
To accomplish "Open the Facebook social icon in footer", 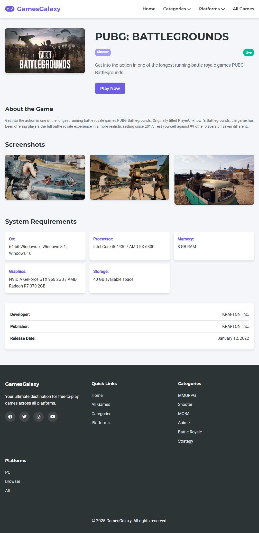I will pos(10,417).
